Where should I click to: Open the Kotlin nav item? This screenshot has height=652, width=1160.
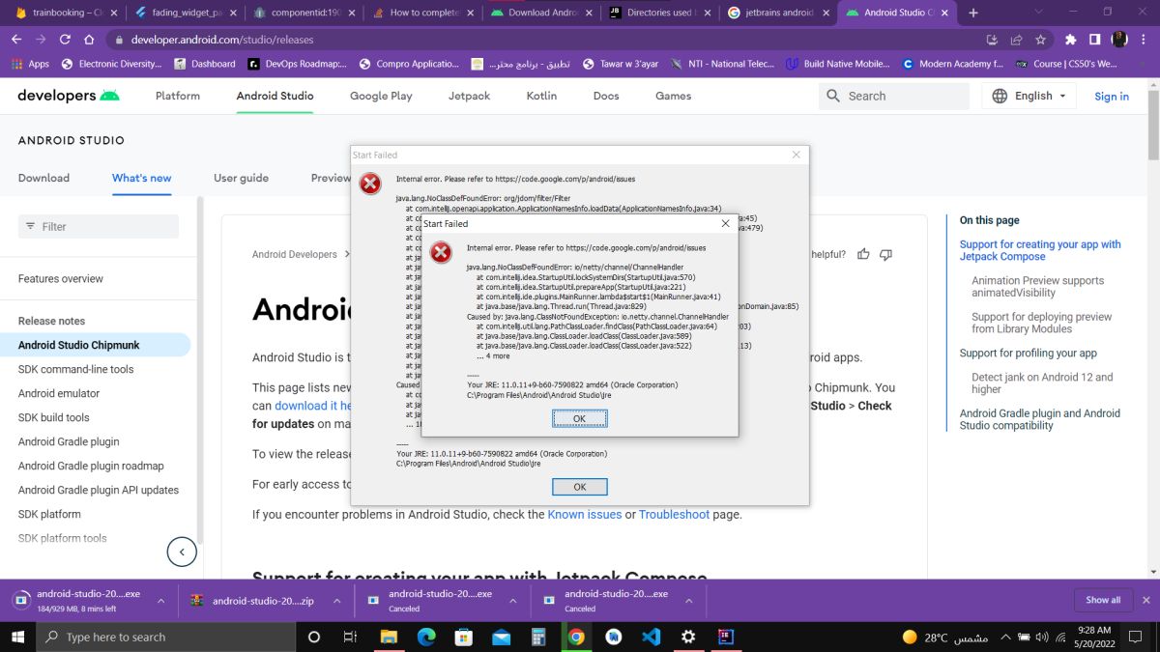pos(541,96)
